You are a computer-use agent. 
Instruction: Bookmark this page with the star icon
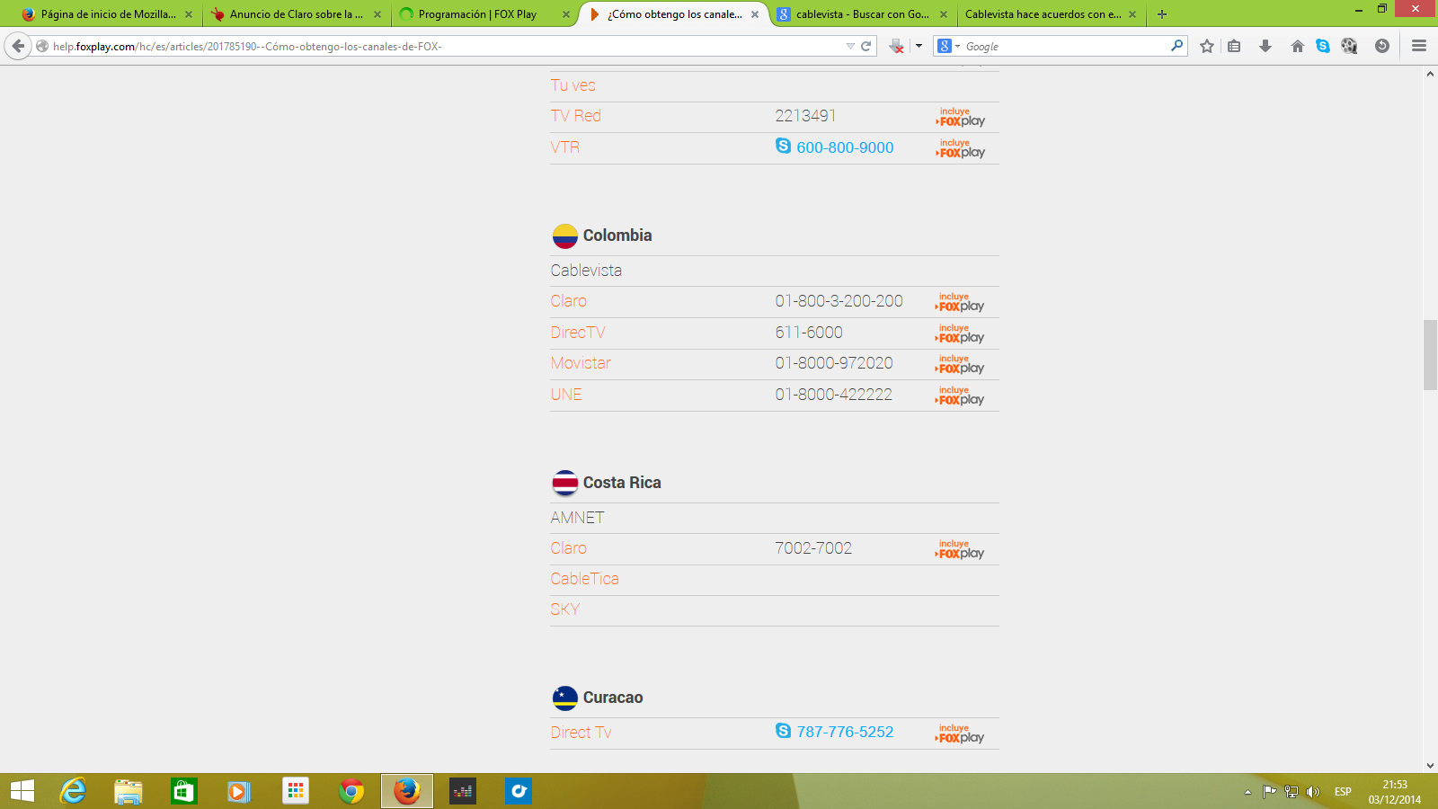[1207, 46]
